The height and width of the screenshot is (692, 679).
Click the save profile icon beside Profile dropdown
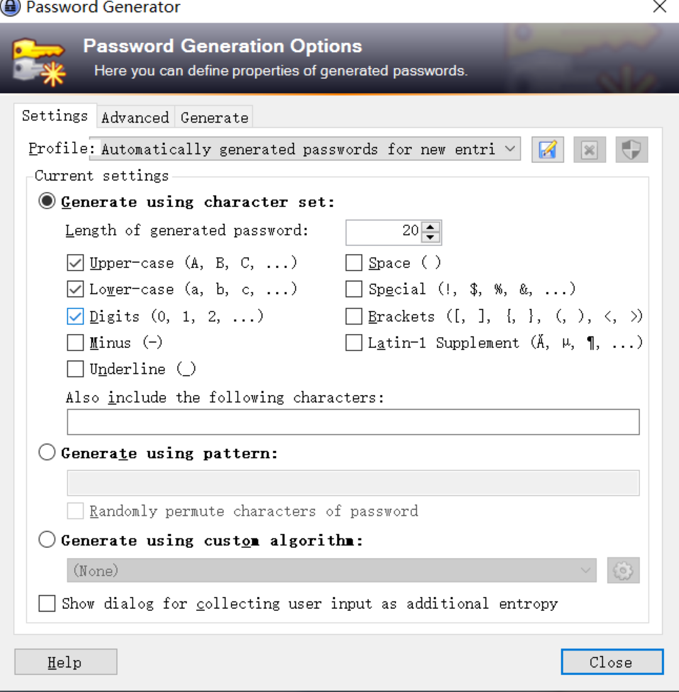(547, 149)
